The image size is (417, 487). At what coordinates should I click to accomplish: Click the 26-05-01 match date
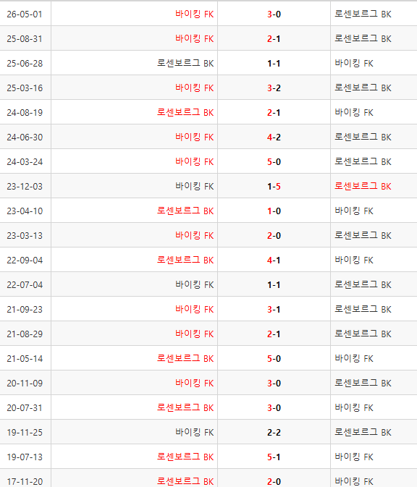pyautogui.click(x=25, y=14)
